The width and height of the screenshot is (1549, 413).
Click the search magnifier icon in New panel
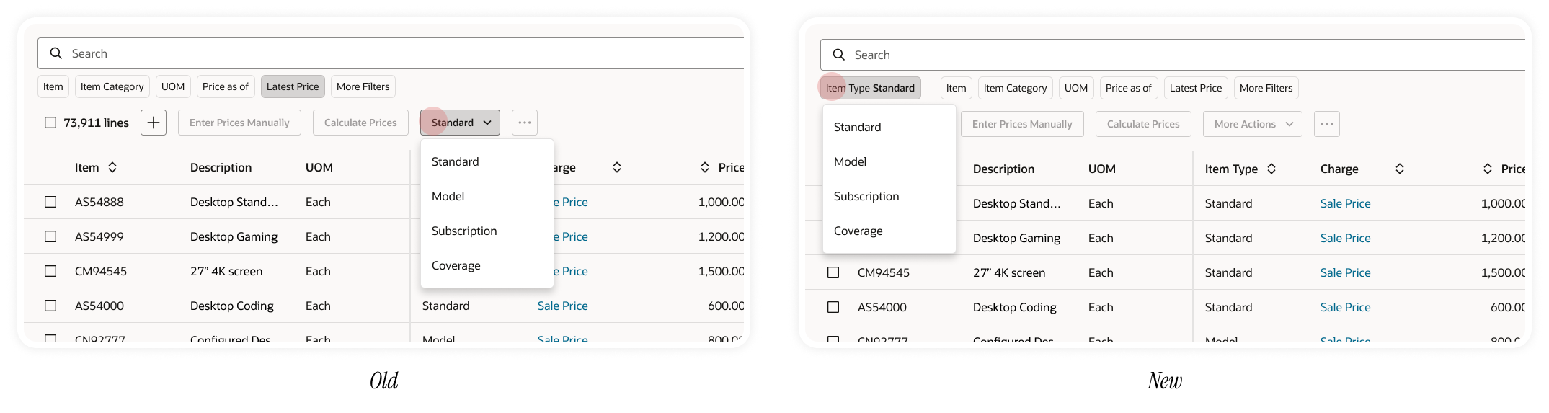click(838, 55)
